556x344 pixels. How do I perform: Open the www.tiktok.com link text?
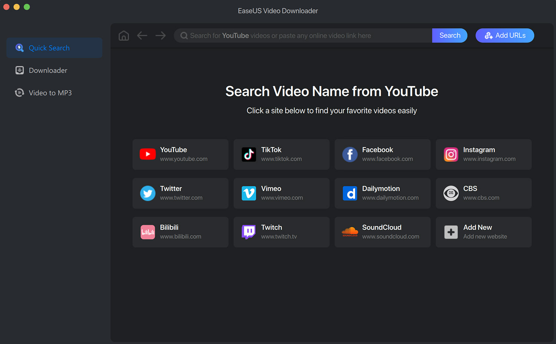[x=281, y=159]
